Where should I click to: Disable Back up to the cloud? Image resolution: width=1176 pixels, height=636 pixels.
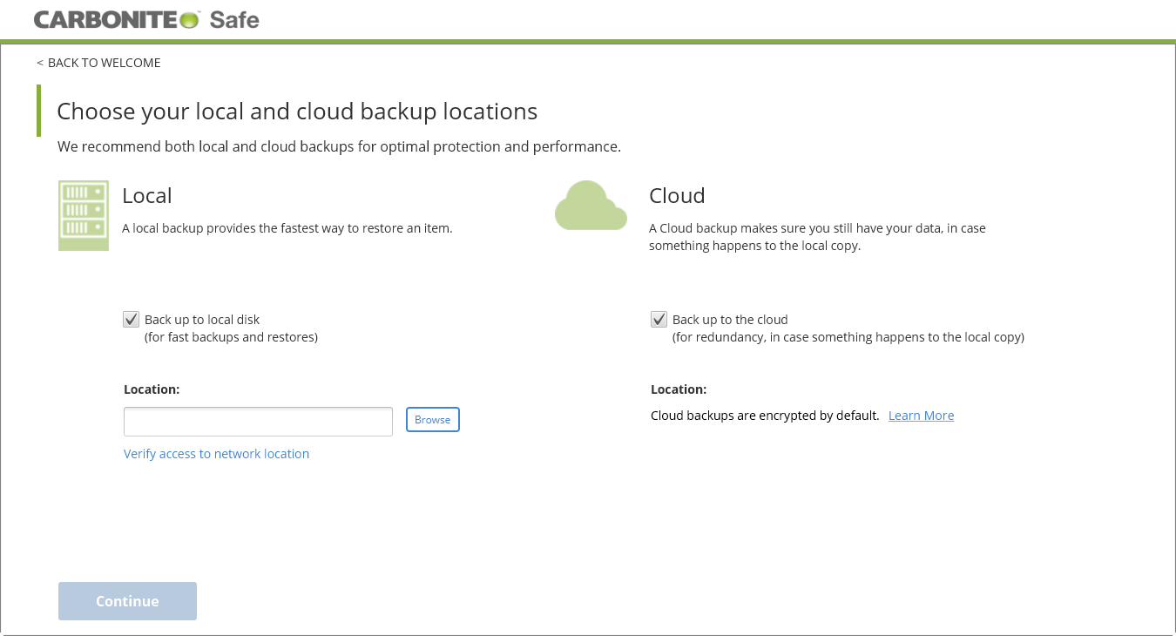pos(659,319)
